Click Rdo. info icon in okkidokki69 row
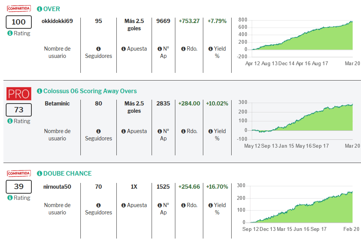361x242 pixels. (x=183, y=49)
